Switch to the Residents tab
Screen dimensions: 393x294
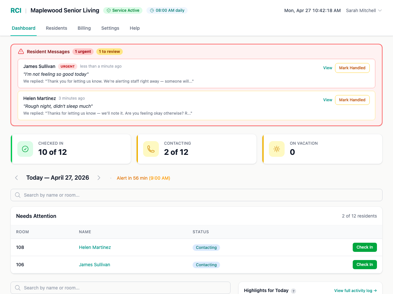pos(56,28)
